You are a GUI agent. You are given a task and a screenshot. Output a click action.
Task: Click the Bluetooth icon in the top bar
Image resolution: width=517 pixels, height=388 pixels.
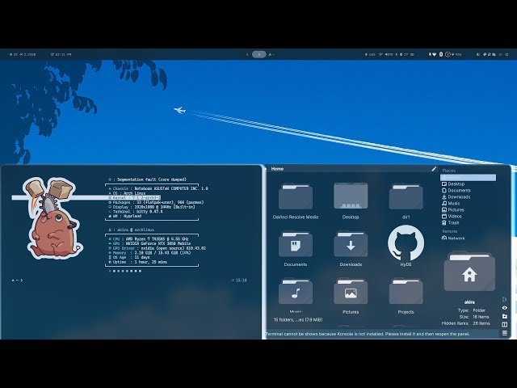(x=441, y=54)
